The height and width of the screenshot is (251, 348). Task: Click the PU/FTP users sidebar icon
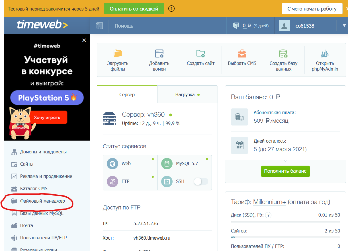(x=14, y=238)
